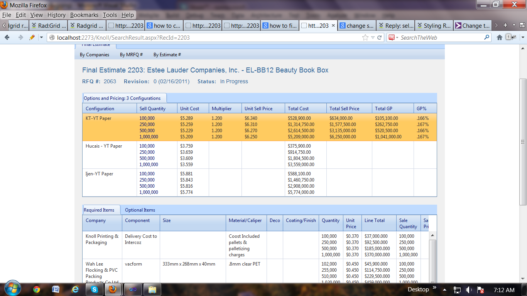
Task: Click the search magnifier in SearchTheWeb box
Action: [487, 37]
